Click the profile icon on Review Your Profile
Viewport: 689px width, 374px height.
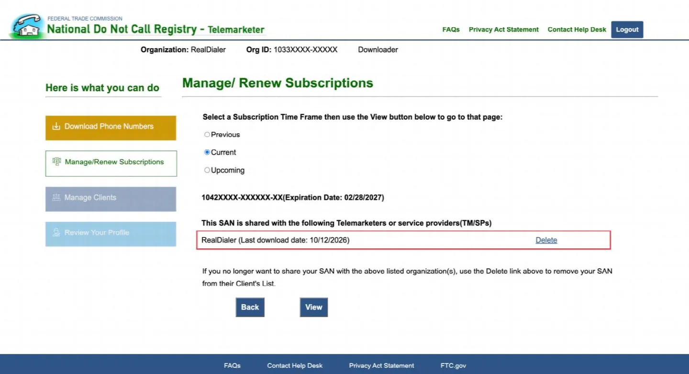point(56,233)
